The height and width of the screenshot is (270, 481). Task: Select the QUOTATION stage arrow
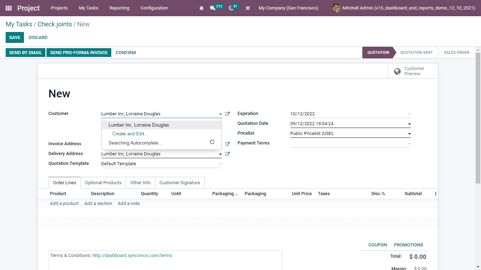378,52
